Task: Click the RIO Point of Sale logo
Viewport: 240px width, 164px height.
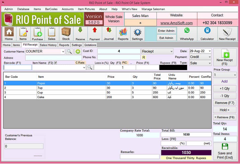Action: 43,19
